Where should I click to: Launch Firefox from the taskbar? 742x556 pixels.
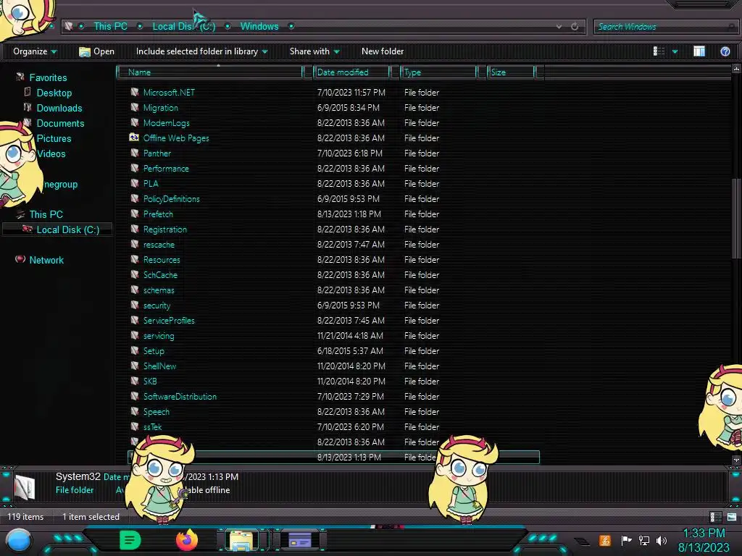pos(186,540)
